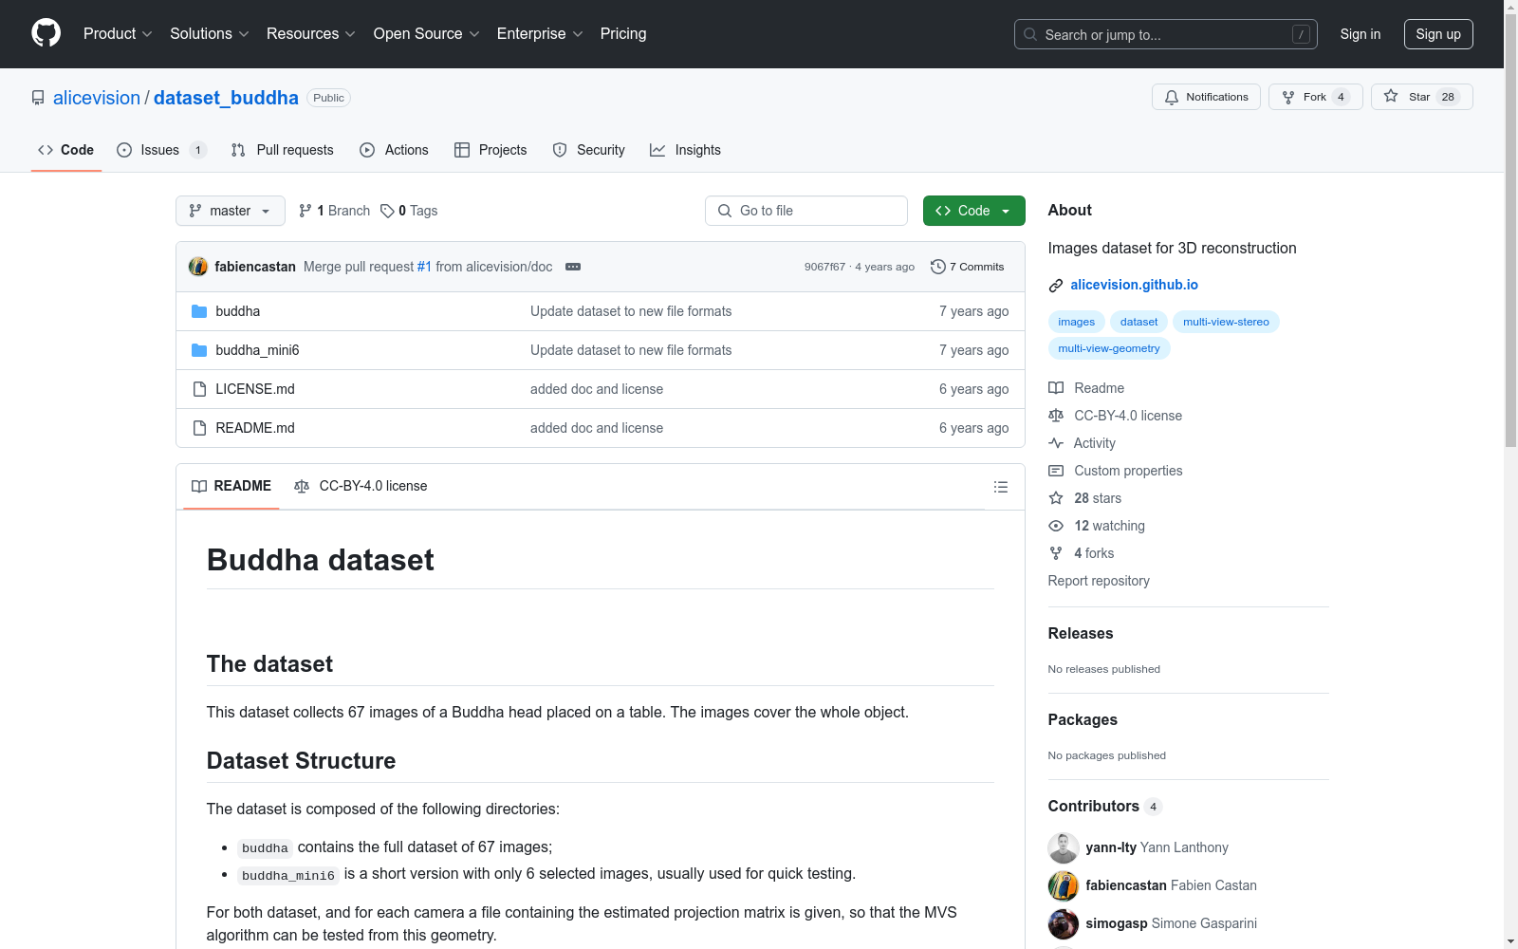The width and height of the screenshot is (1518, 949).
Task: Click the README.md file icon
Action: 199,428
